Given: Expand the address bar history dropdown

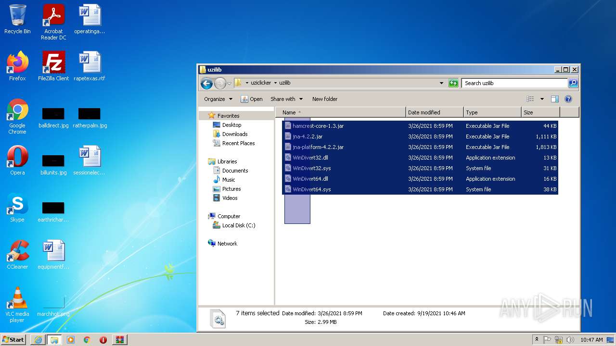Looking at the screenshot, I should (x=441, y=83).
